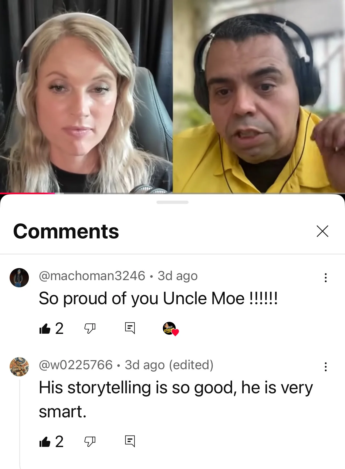Open options menu for w0225766 comment
Image resolution: width=345 pixels, height=469 pixels.
click(325, 367)
